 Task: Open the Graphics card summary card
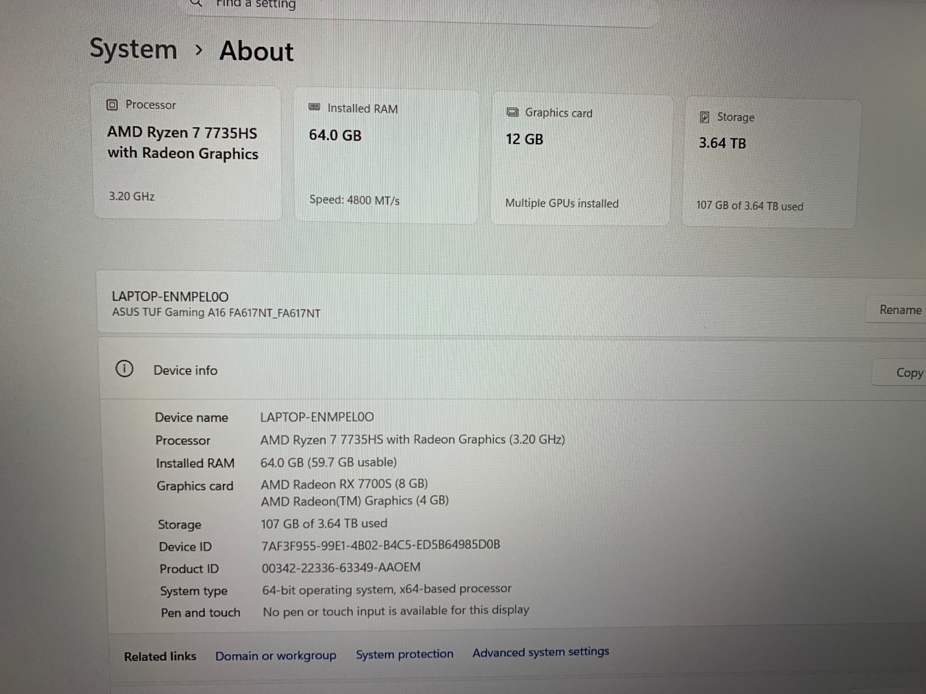[581, 160]
